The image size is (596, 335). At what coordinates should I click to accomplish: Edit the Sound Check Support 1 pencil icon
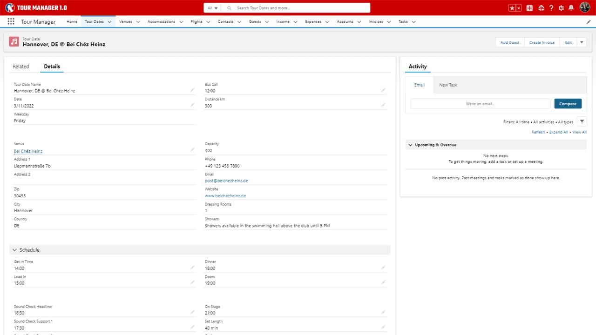(192, 327)
